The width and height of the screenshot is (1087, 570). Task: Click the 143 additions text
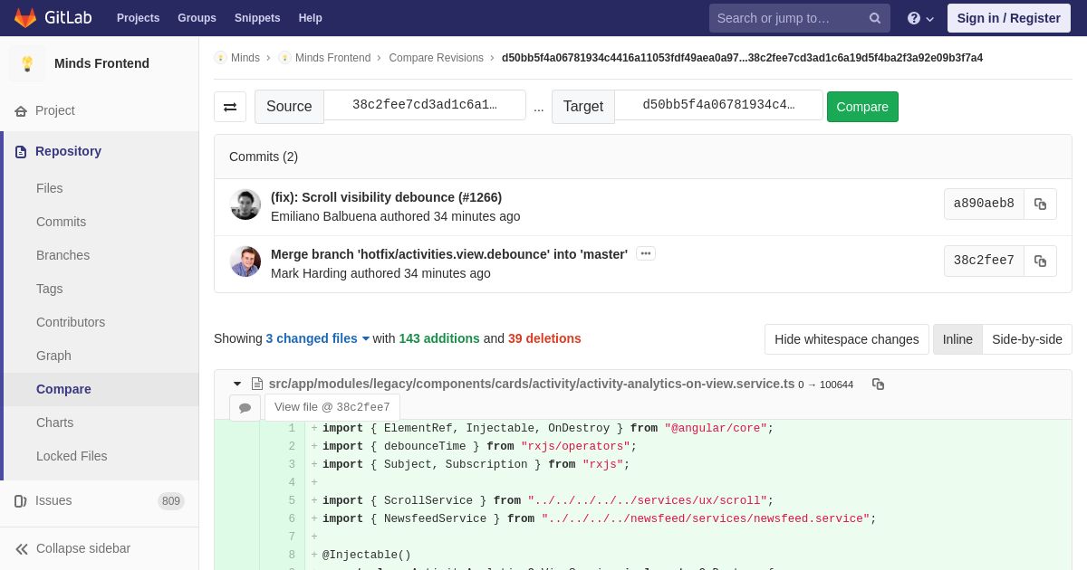click(439, 338)
